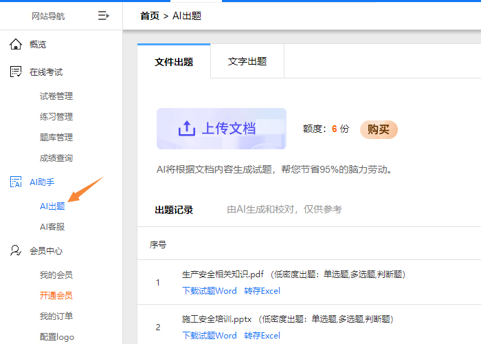The width and height of the screenshot is (481, 344).
Task: Click the orange 开通会员 link
Action: 56,295
